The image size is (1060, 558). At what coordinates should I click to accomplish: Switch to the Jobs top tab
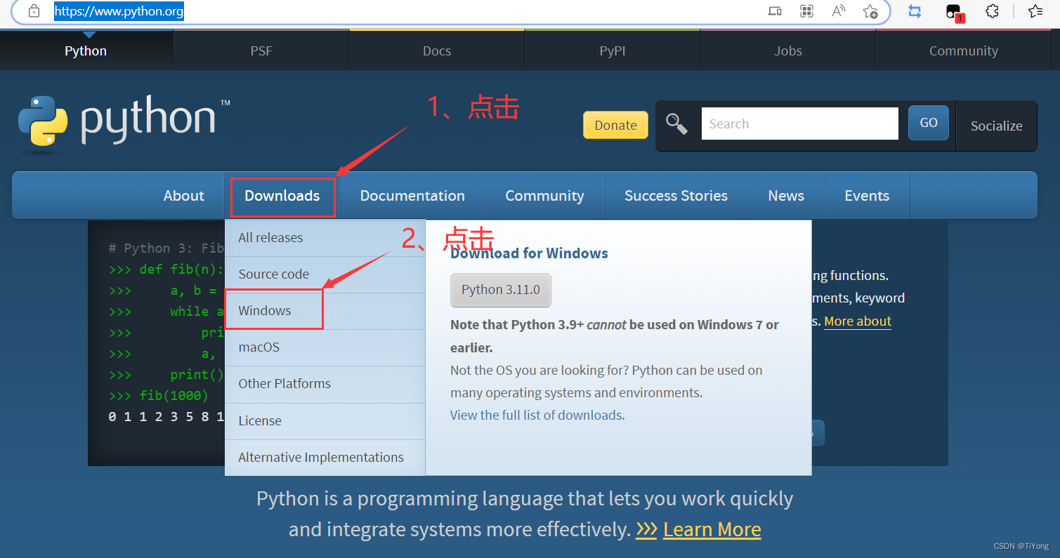[788, 51]
